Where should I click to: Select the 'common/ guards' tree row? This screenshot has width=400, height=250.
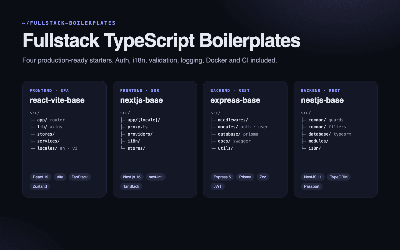pyautogui.click(x=322, y=120)
